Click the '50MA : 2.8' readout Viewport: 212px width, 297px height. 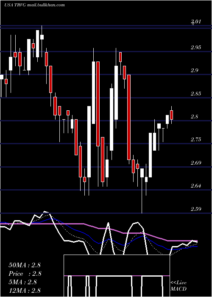(x=25, y=265)
